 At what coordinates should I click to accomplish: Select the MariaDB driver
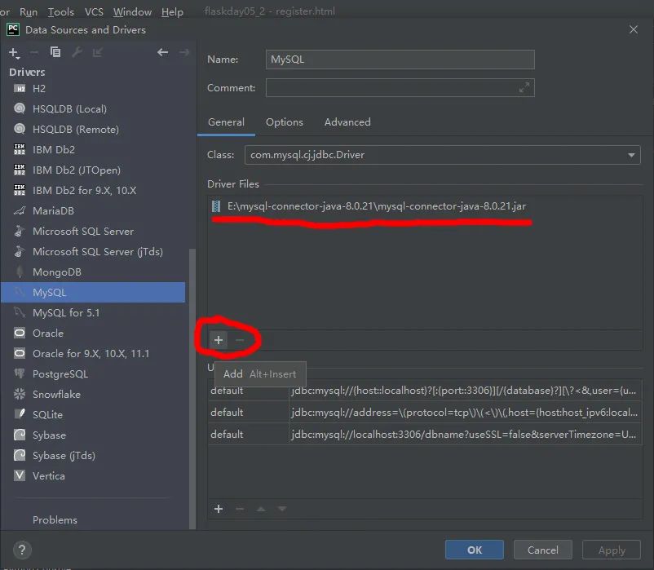point(93,211)
